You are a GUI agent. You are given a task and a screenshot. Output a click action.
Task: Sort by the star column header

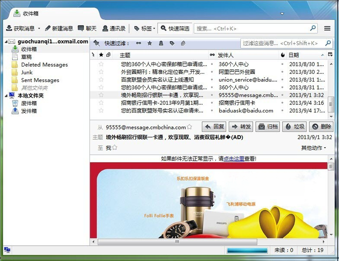coord(101,55)
